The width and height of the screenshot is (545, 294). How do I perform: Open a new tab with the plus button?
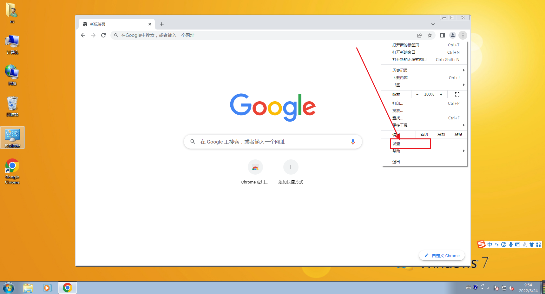pyautogui.click(x=162, y=24)
